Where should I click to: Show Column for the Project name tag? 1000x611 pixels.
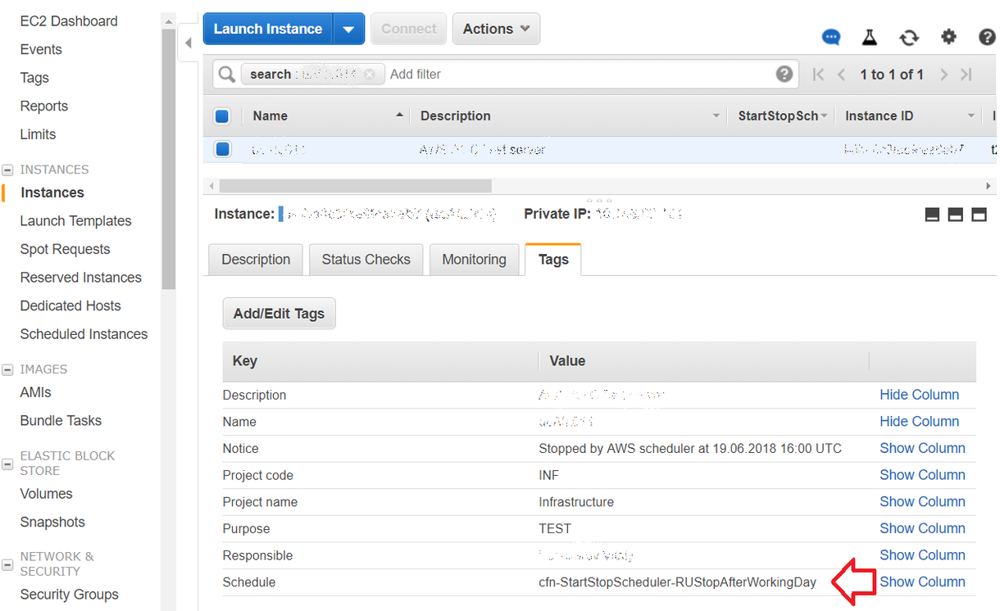pyautogui.click(x=922, y=502)
